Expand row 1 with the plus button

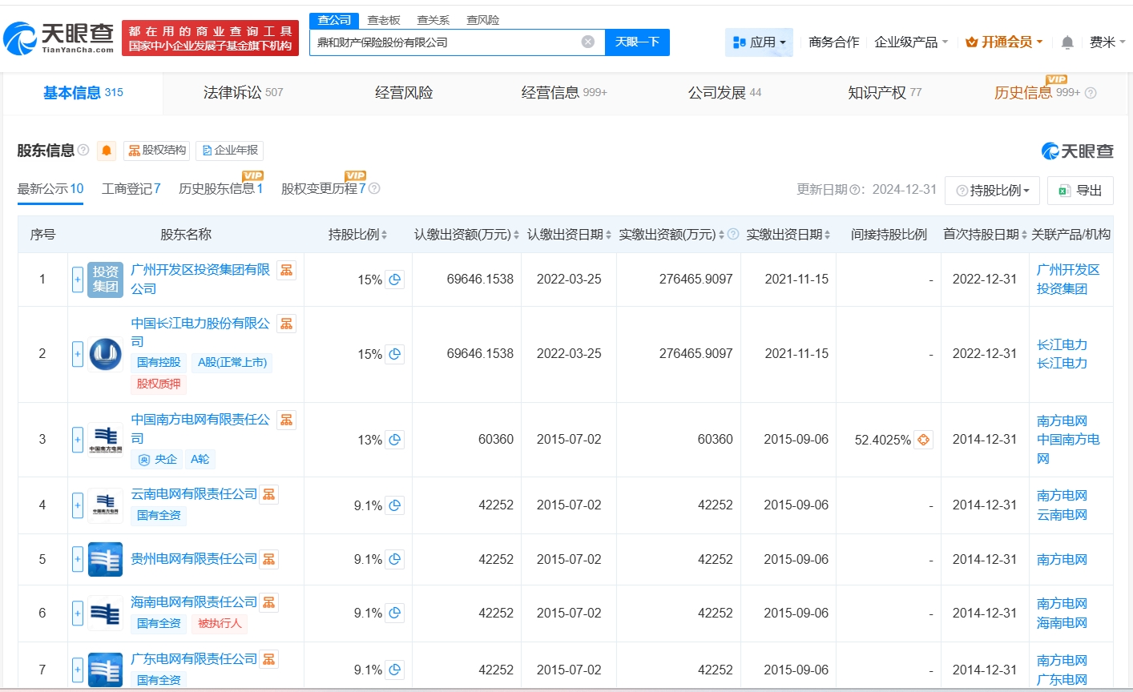click(78, 280)
